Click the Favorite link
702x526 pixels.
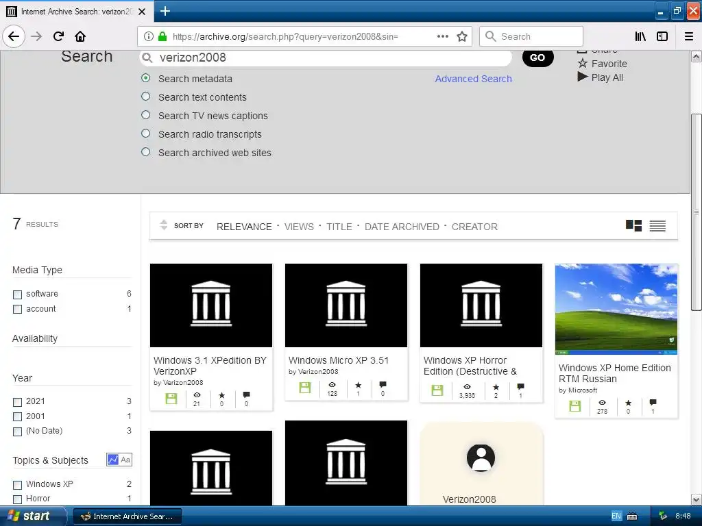coord(602,64)
